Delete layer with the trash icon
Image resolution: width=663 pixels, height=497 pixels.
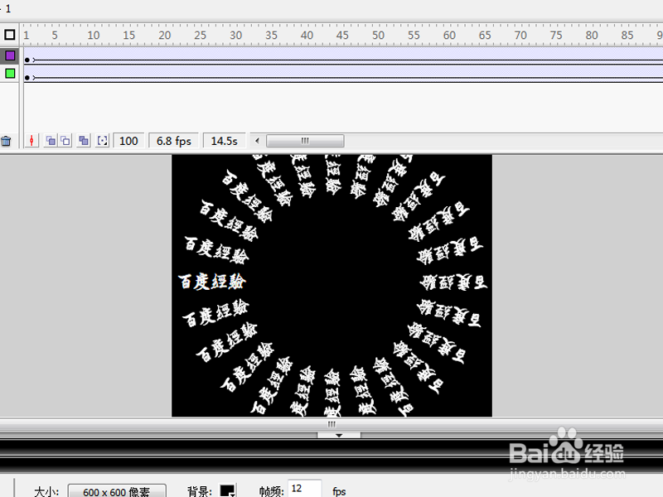point(6,141)
